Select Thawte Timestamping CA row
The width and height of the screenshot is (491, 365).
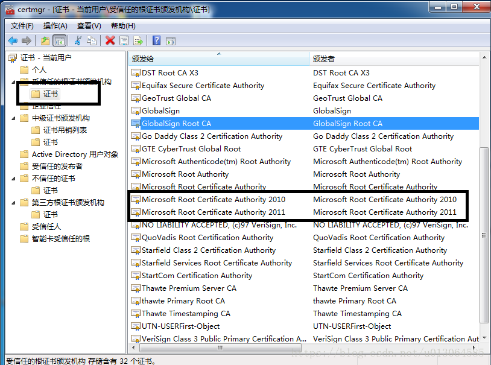coord(304,314)
